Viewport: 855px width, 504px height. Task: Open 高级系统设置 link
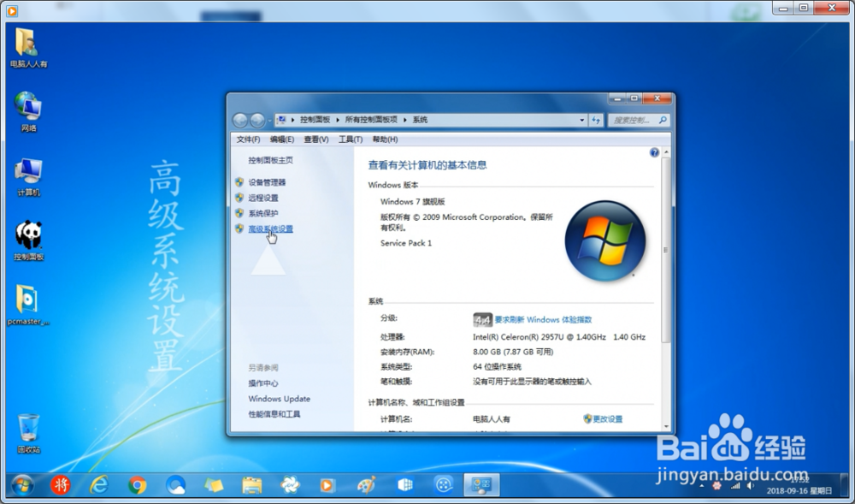click(x=270, y=229)
